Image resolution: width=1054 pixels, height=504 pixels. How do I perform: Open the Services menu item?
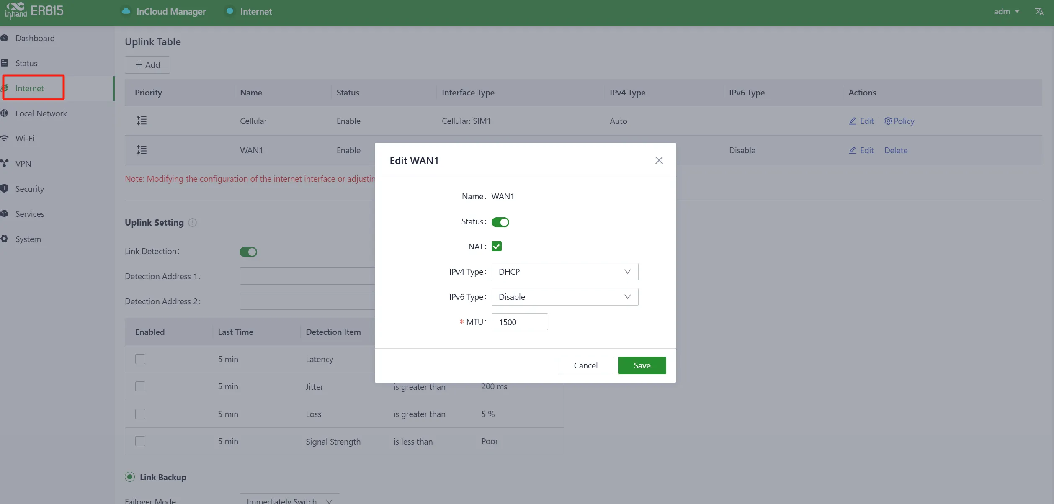[30, 214]
